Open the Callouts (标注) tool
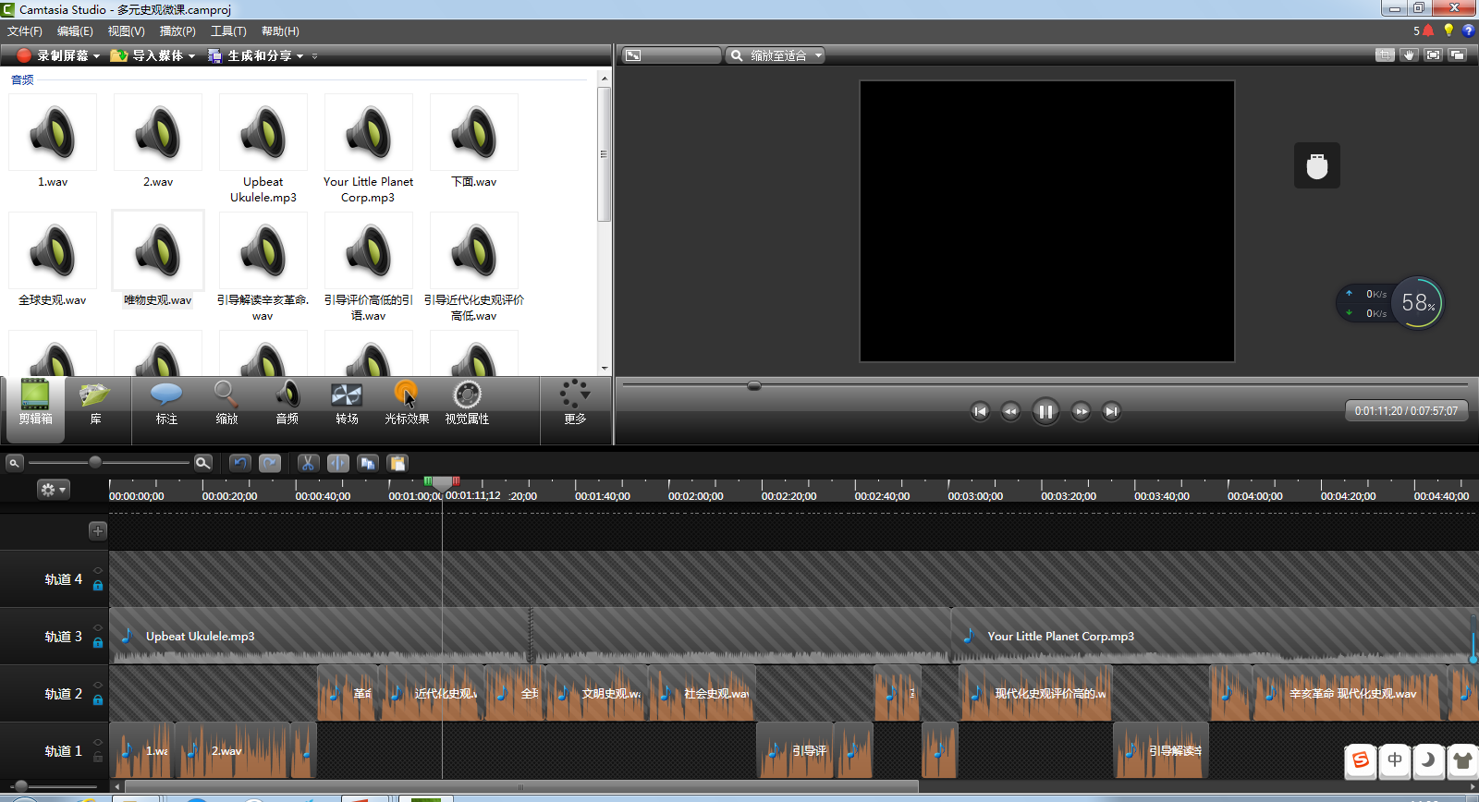This screenshot has width=1479, height=802. pyautogui.click(x=166, y=404)
